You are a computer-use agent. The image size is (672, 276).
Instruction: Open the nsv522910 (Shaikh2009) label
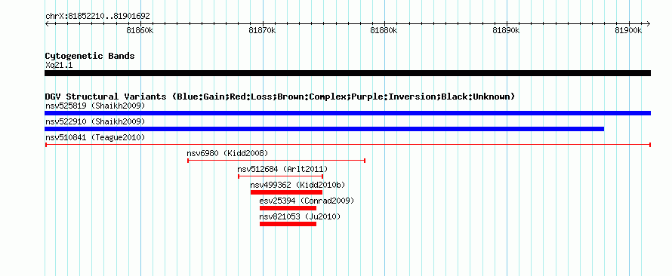pos(95,121)
